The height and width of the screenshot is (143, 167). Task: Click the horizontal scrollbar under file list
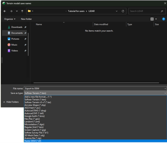click(x=96, y=83)
